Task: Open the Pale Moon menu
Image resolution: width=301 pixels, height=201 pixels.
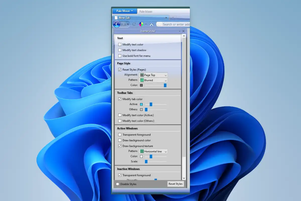Action: tap(124, 11)
